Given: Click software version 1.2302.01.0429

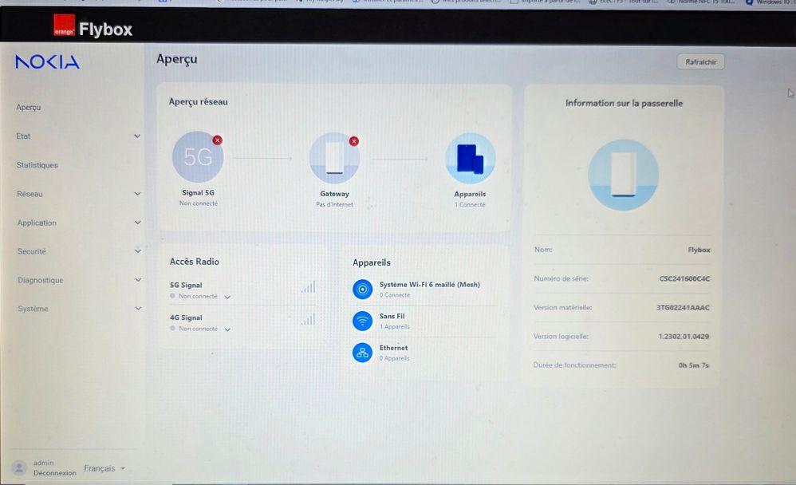Looking at the screenshot, I should 684,336.
